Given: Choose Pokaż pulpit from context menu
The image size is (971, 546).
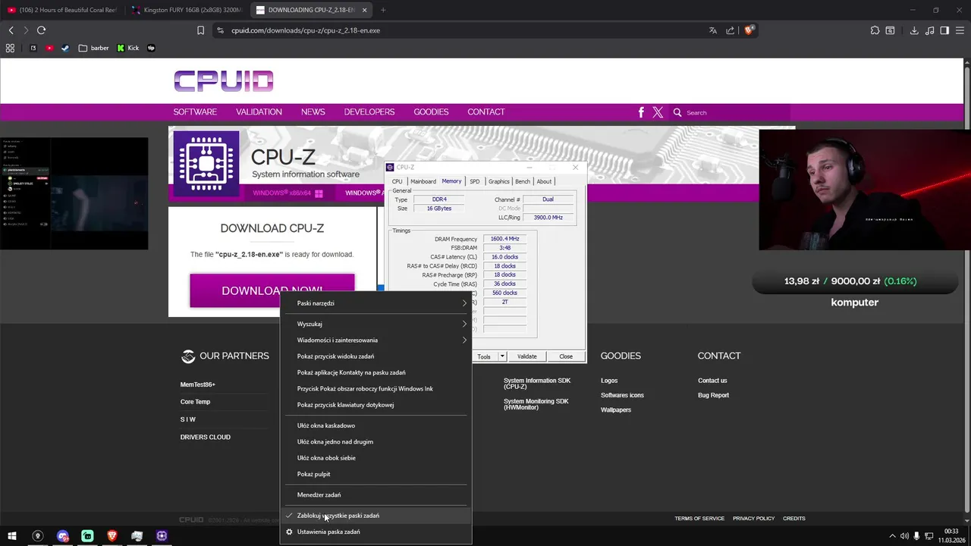Looking at the screenshot, I should pos(376,474).
